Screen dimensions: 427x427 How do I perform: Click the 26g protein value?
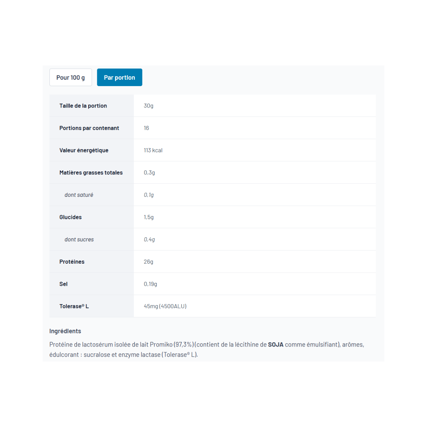pyautogui.click(x=148, y=262)
